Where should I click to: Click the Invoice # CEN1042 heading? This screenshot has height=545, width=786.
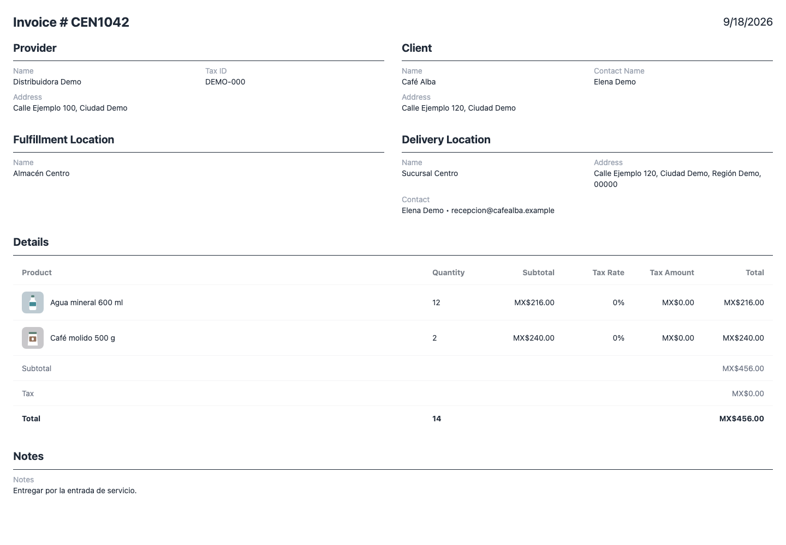(71, 22)
